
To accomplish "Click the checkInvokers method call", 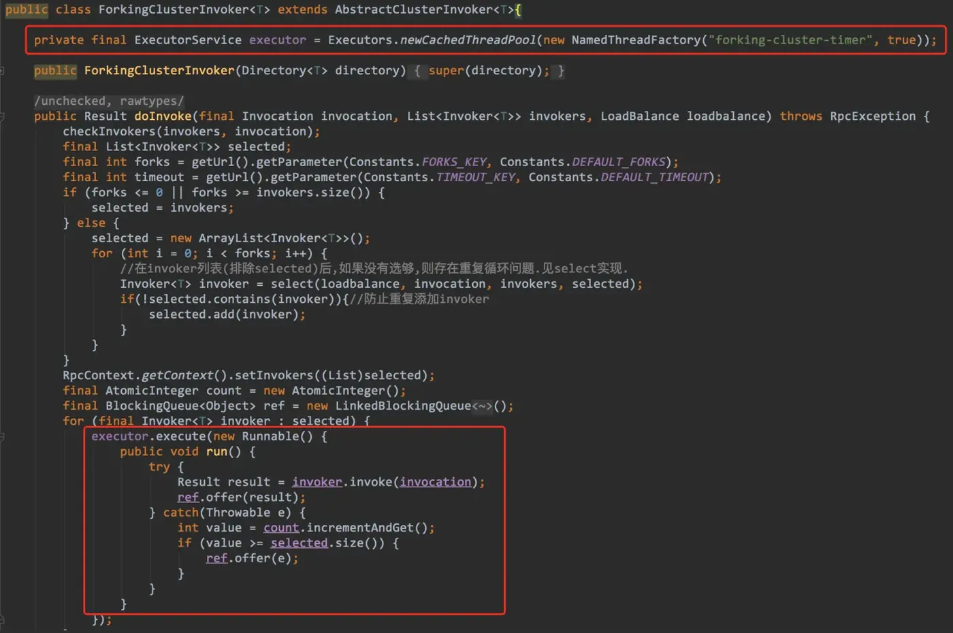I will pyautogui.click(x=109, y=131).
